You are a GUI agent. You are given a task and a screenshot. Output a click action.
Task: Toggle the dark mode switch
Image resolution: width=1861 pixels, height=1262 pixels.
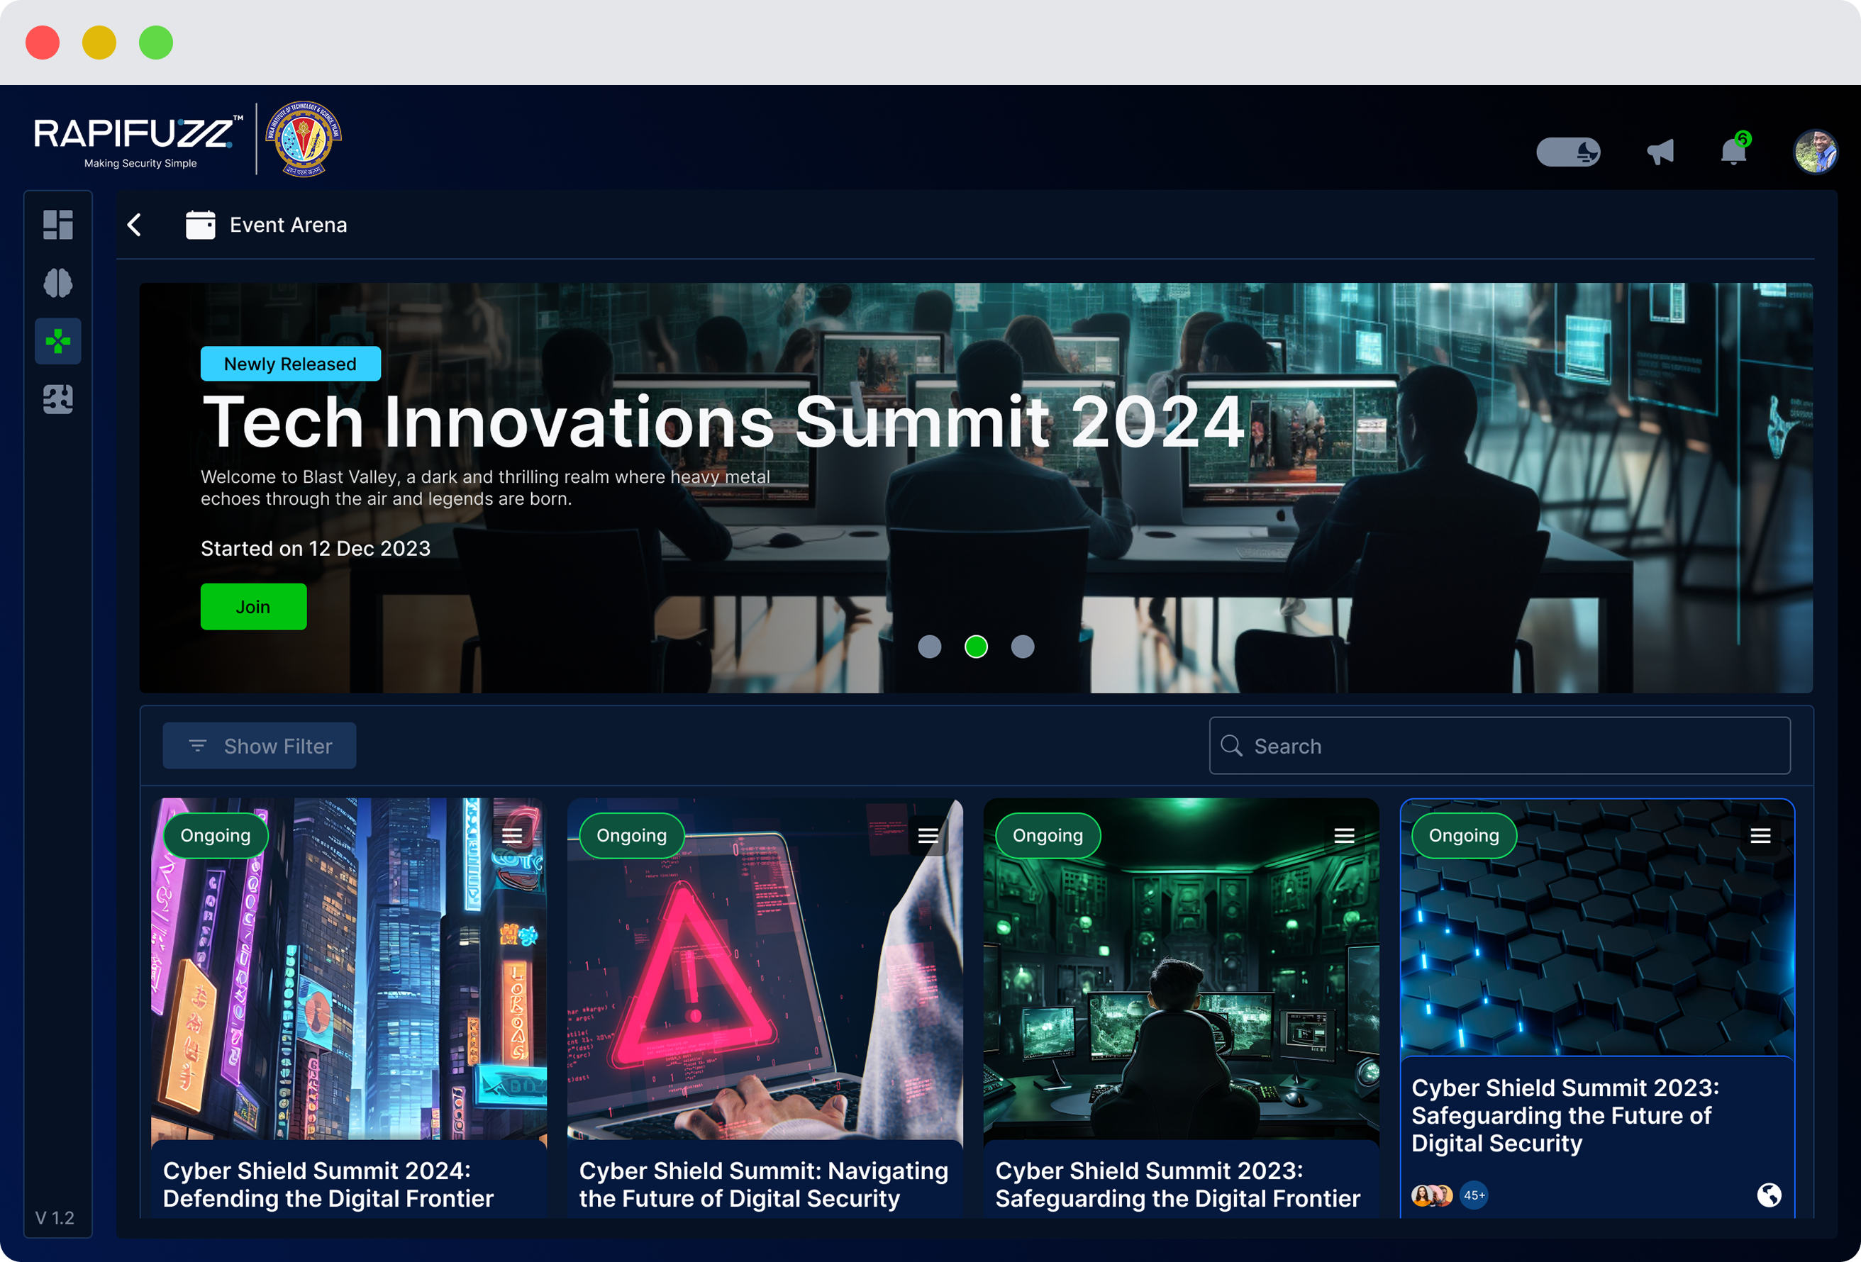click(x=1568, y=151)
